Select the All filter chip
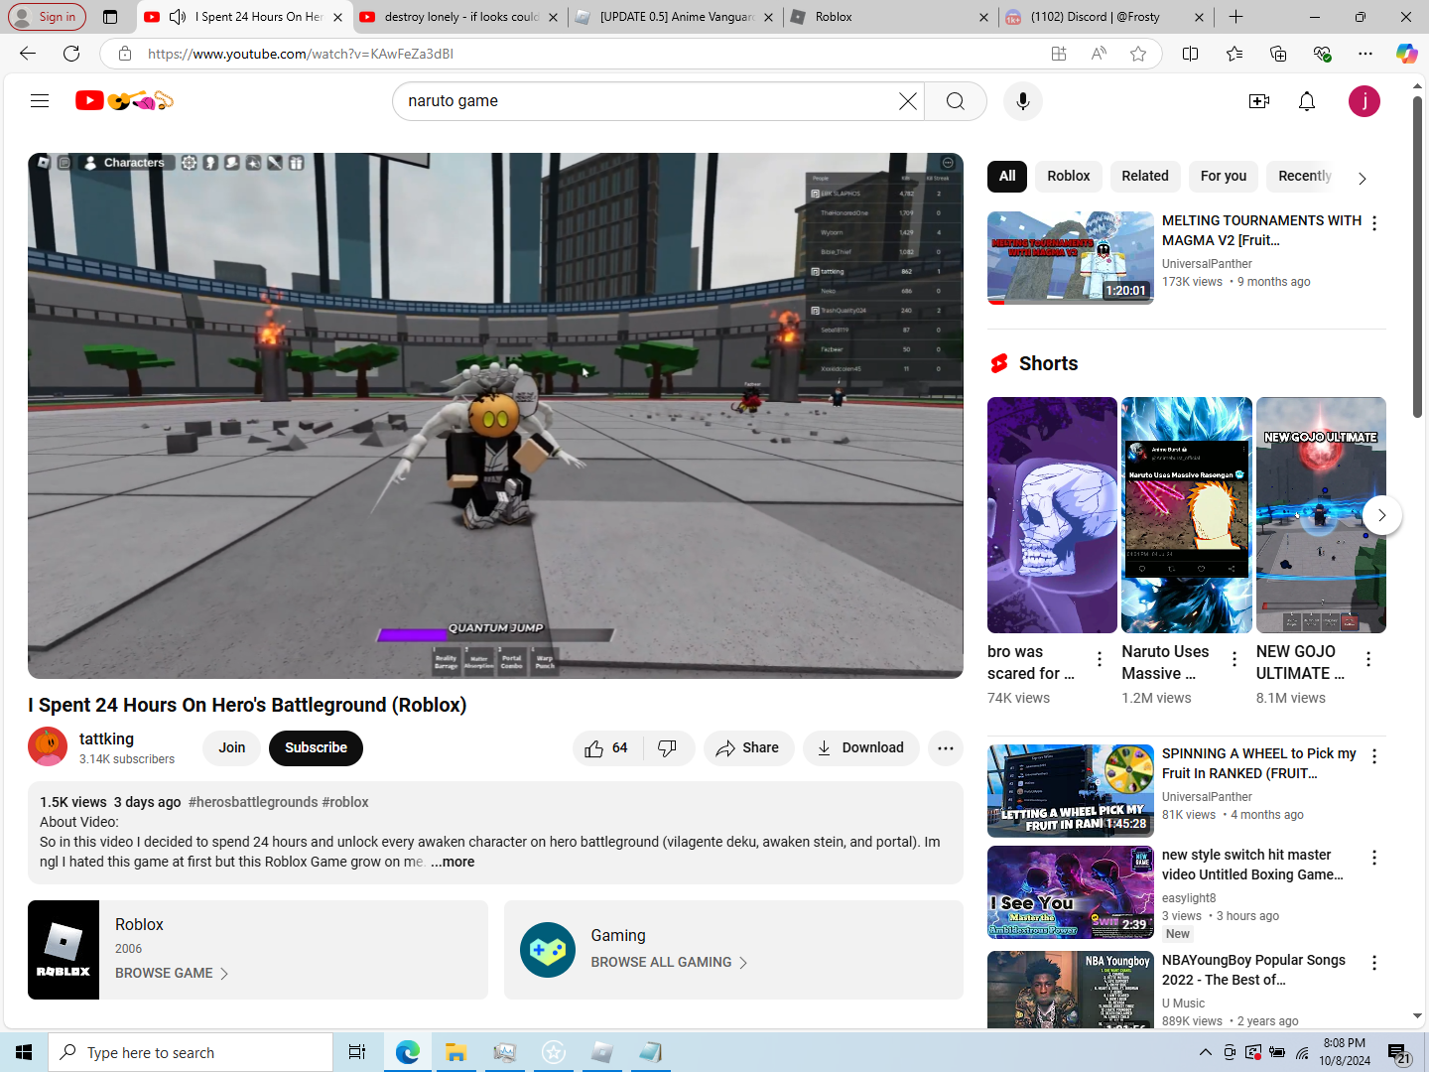This screenshot has height=1072, width=1429. coord(1007,177)
